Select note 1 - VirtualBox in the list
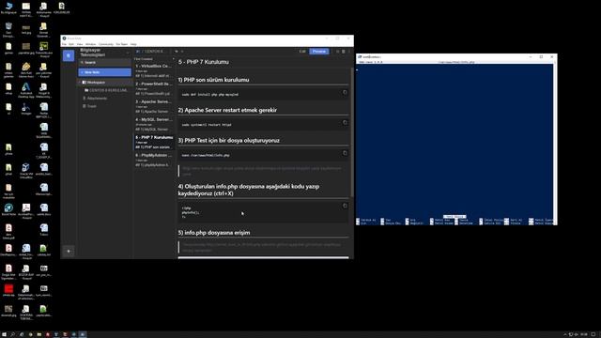 153,71
